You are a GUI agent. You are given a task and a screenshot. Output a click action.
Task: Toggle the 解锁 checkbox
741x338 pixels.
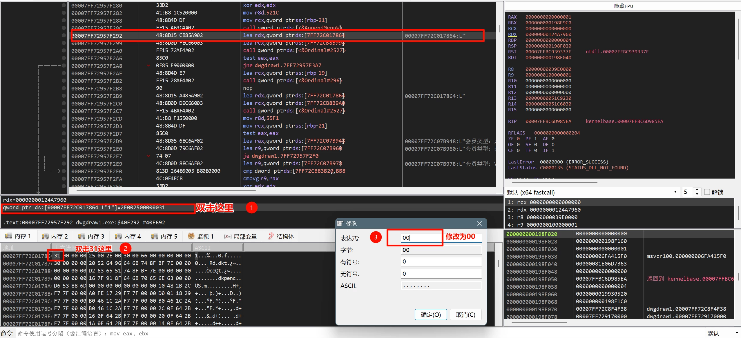pyautogui.click(x=707, y=192)
